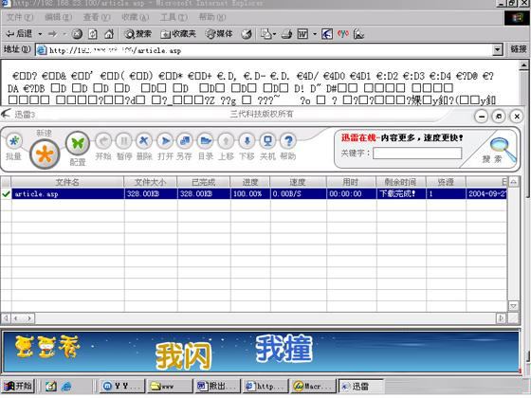
Task: Open the 文件(F) menu
Action: coord(20,17)
